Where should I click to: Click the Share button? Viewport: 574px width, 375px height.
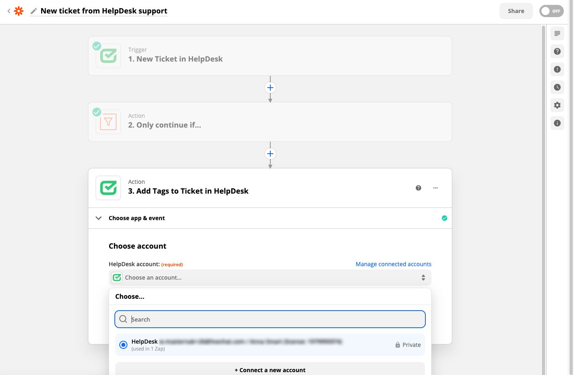tap(516, 11)
